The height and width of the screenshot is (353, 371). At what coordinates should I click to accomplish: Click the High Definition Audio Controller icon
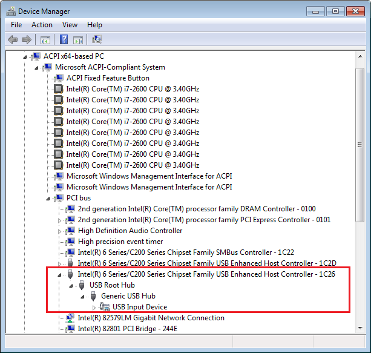tap(71, 231)
